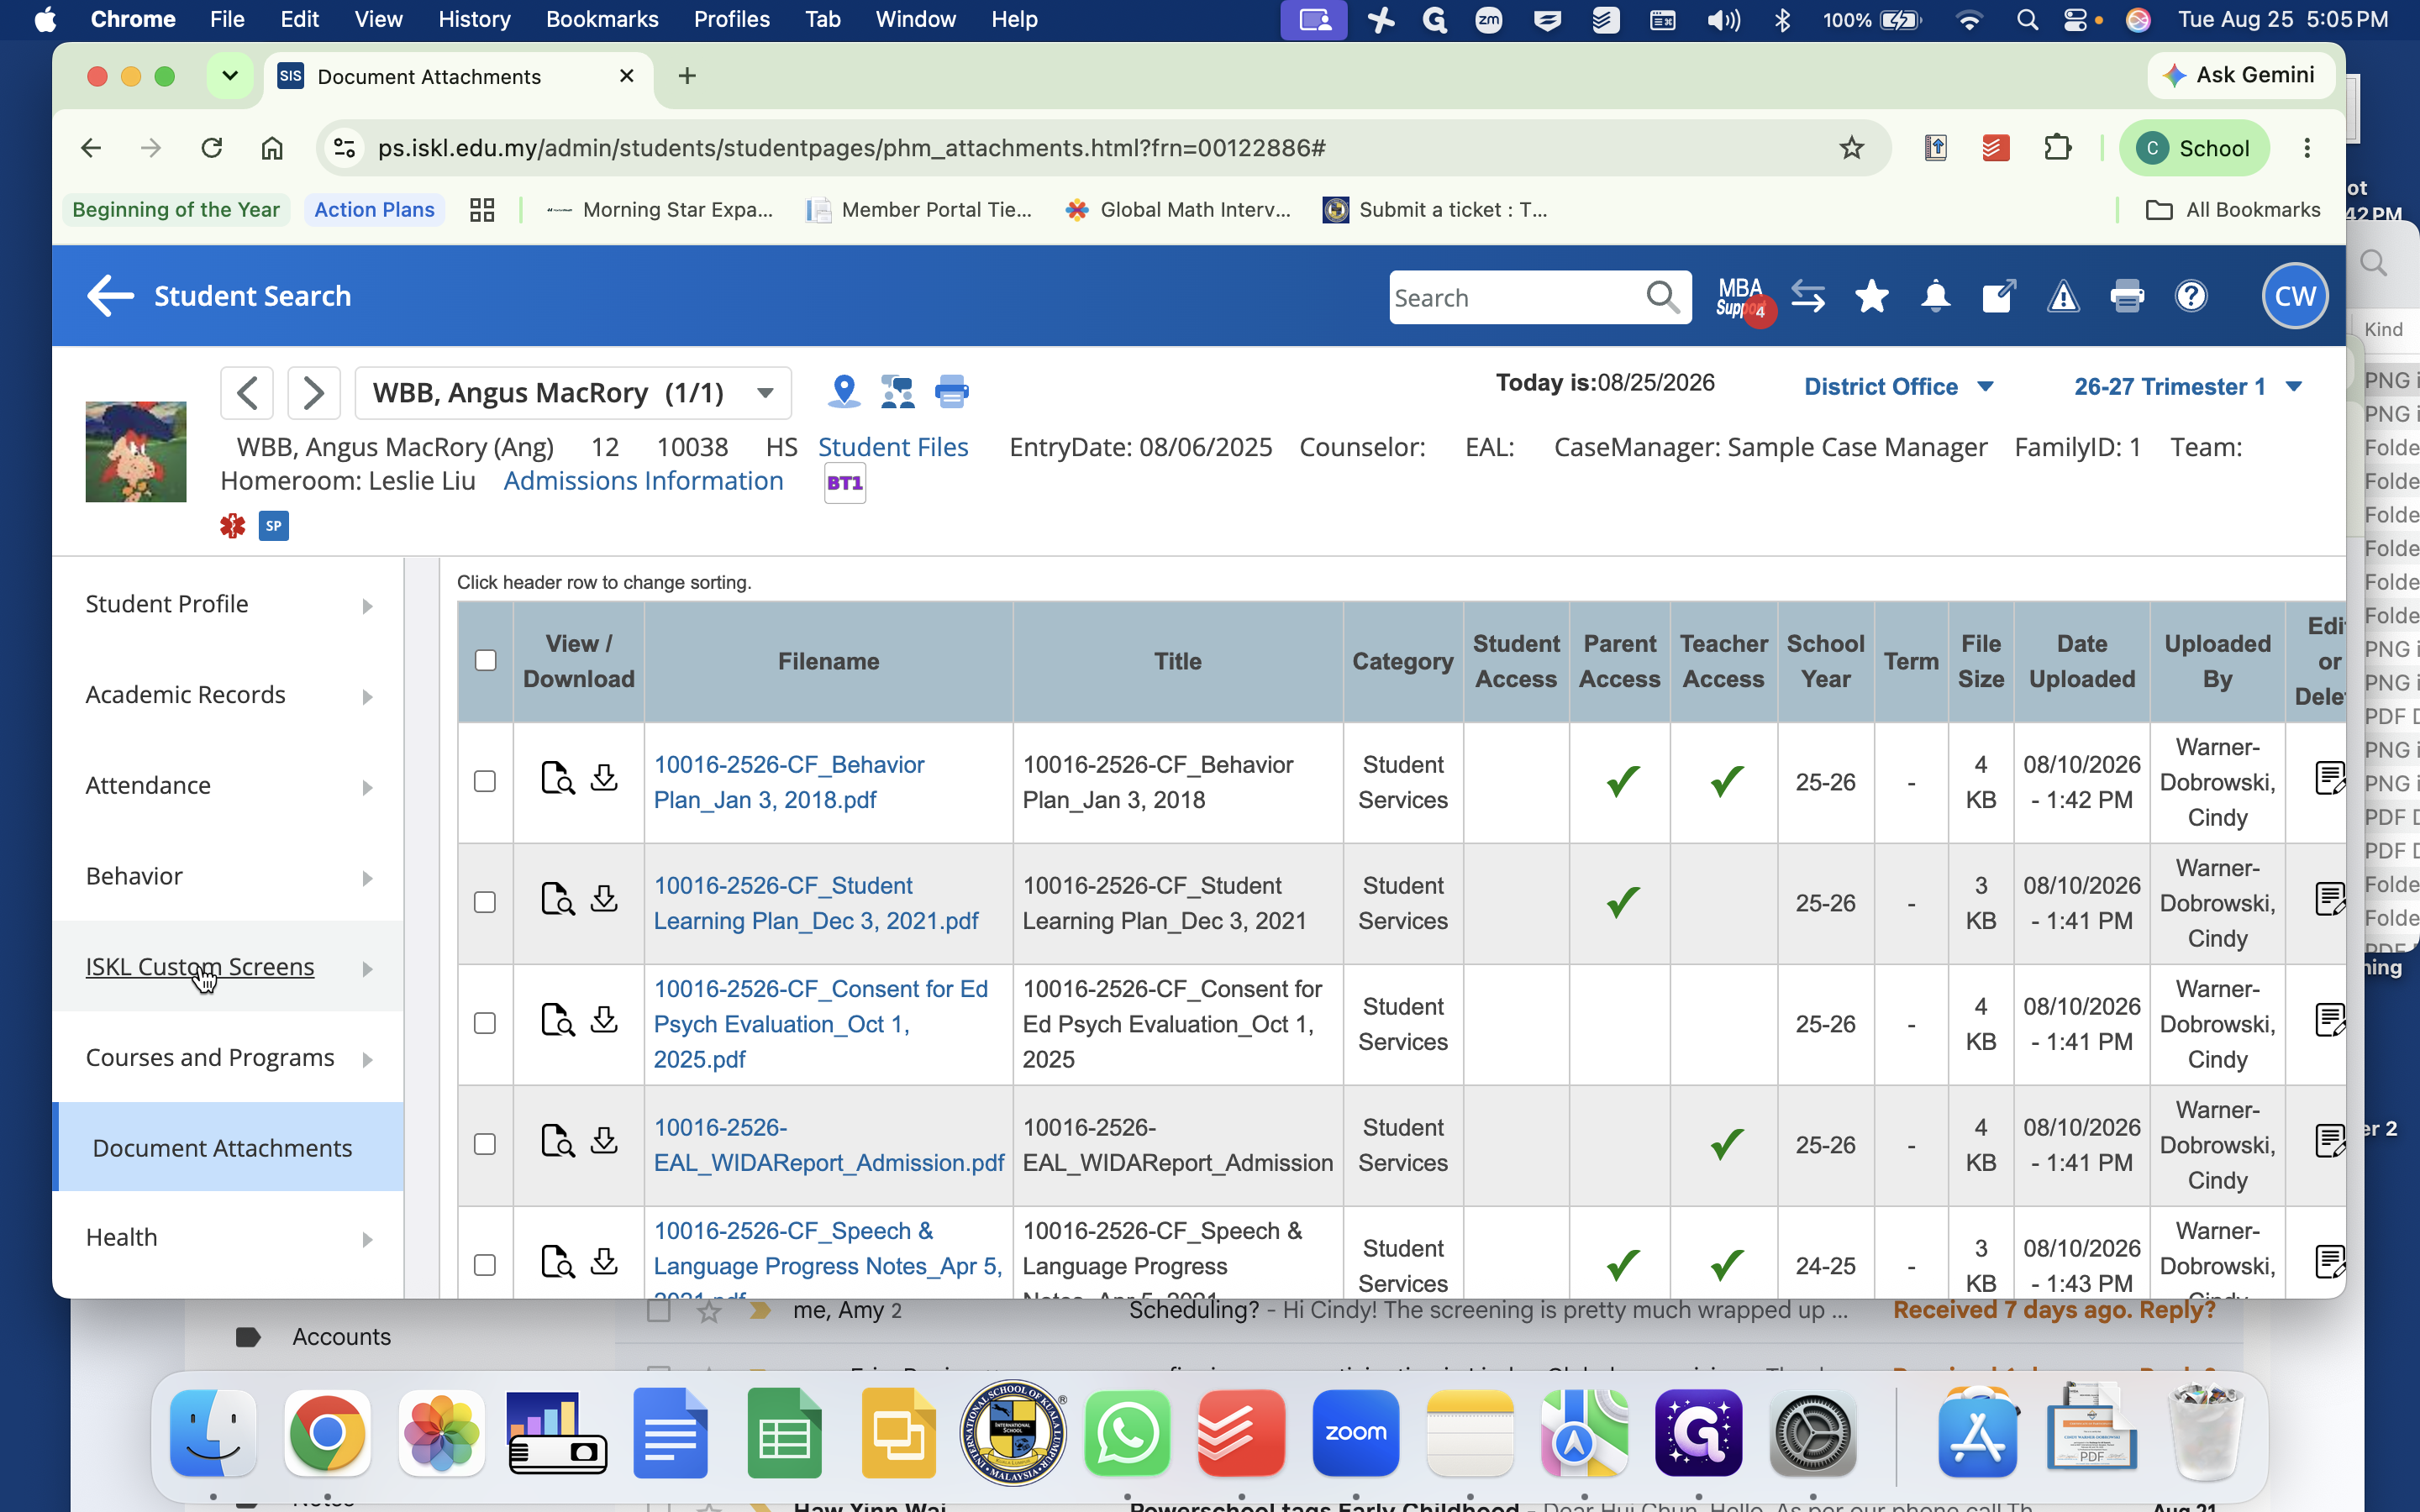Open the Admissions Information link
Viewport: 2420px width, 1512px height.
pyautogui.click(x=643, y=481)
